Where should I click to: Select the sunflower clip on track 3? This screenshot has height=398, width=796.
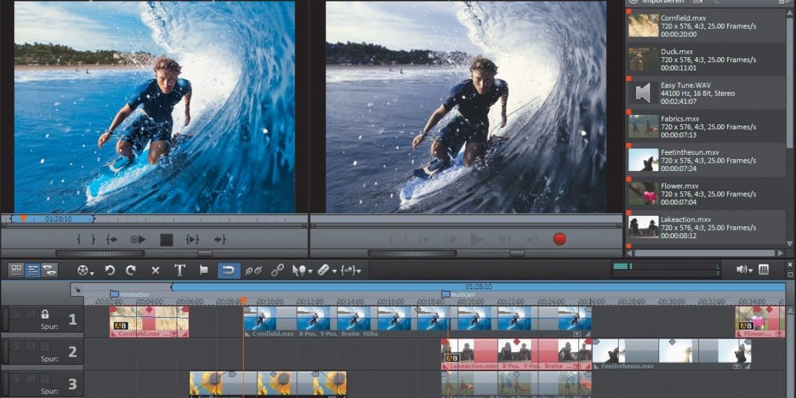coord(268,384)
